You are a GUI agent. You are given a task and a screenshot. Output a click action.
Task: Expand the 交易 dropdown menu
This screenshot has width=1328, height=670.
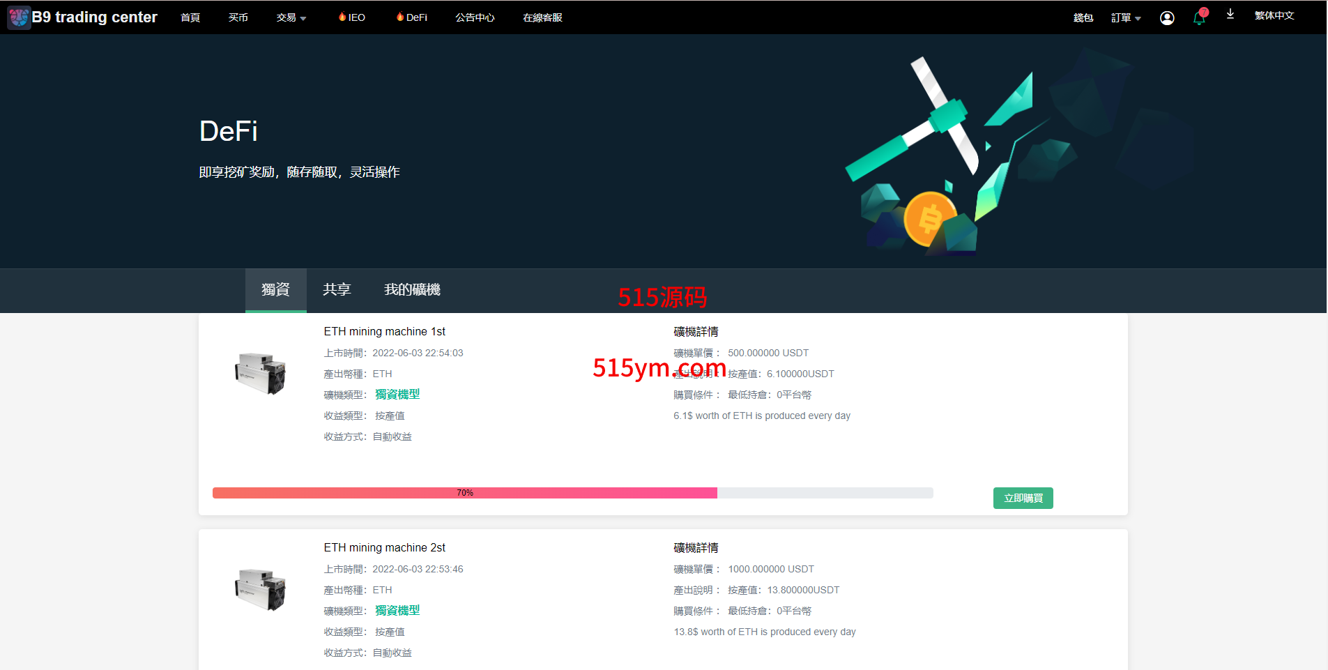(x=291, y=17)
